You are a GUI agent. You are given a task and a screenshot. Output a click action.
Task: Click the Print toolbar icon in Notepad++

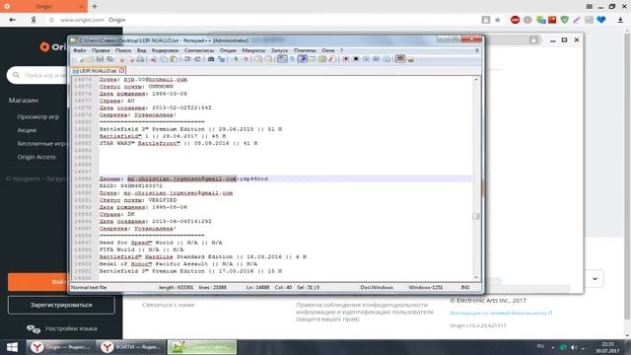pos(140,59)
